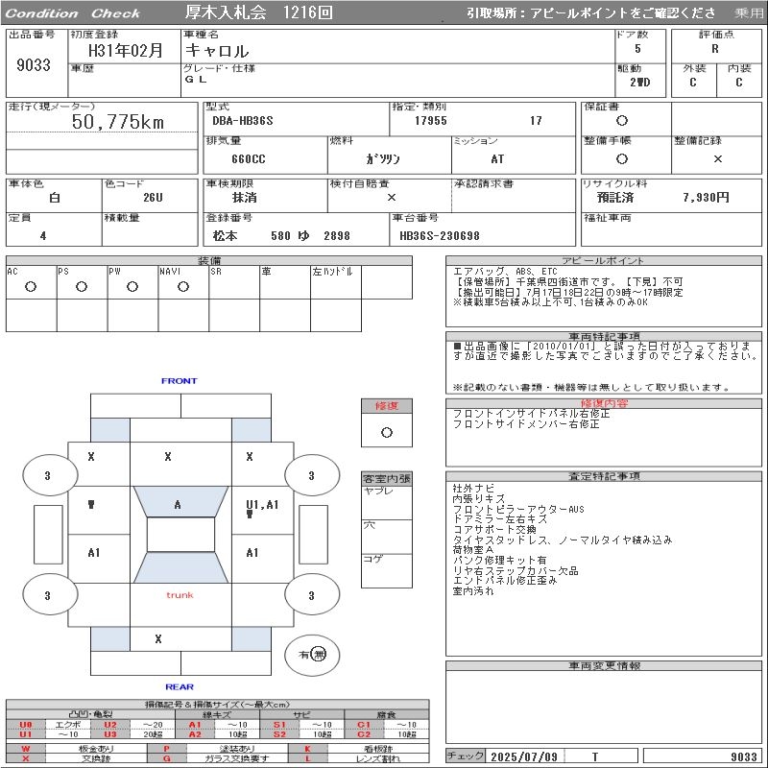Select inspection status 抹消
The width and height of the screenshot is (768, 768).
click(245, 198)
